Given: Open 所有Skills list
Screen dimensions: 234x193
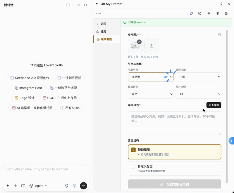Looking at the screenshot, I should [70, 108].
